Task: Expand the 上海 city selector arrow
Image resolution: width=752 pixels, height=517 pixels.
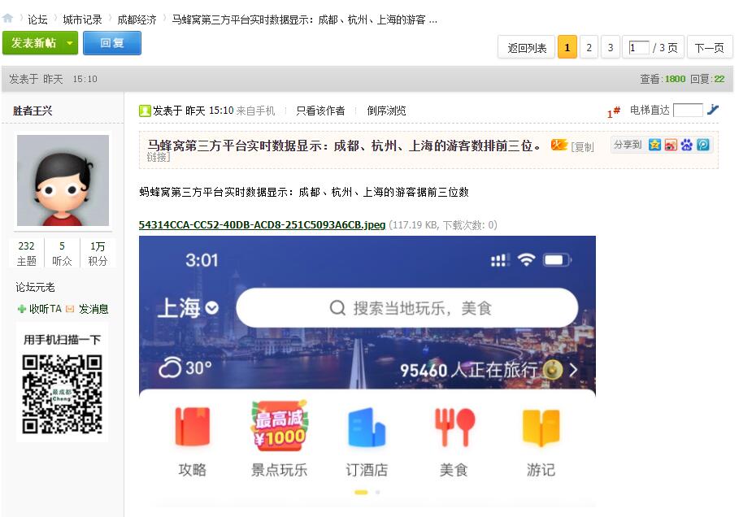Action: pyautogui.click(x=211, y=308)
